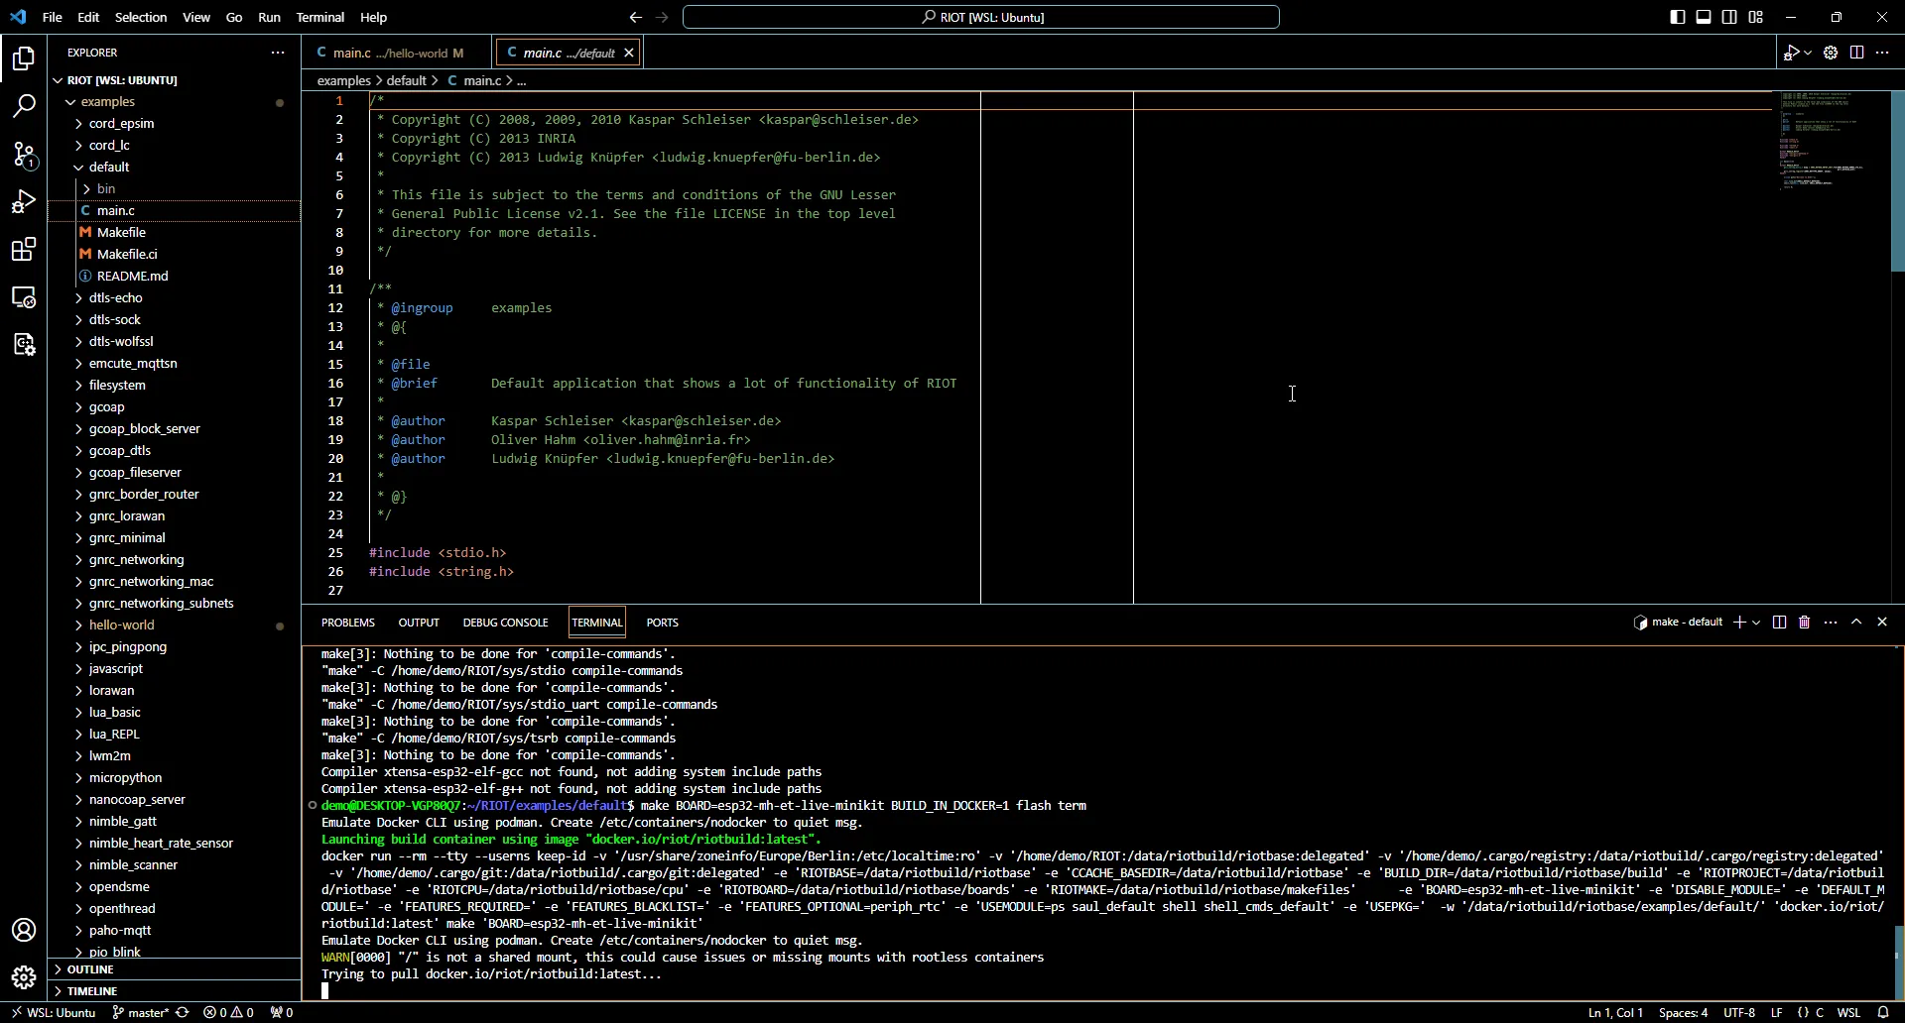Split the terminal panel
Image resolution: width=1905 pixels, height=1023 pixels.
[x=1779, y=623]
